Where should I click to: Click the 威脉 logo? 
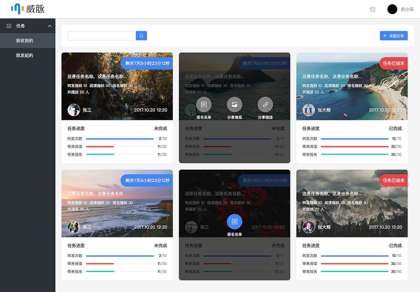point(28,9)
